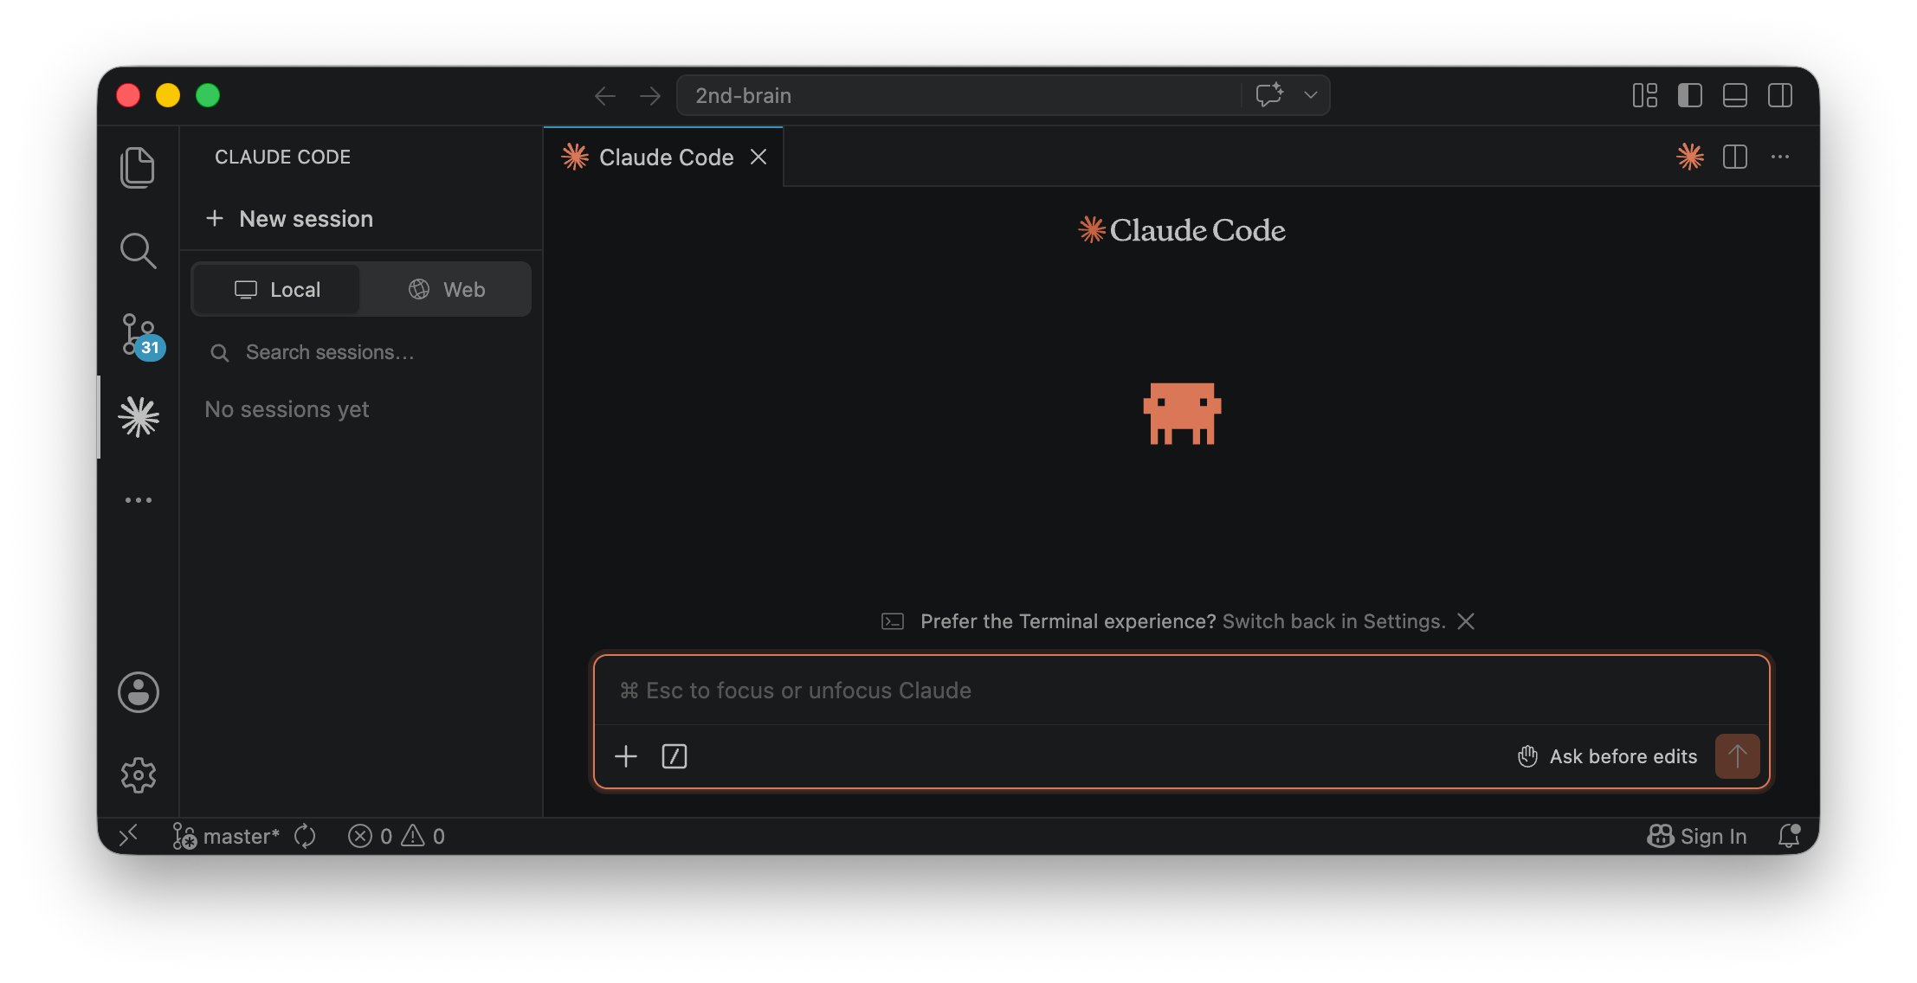Switch to the Local sessions tab
This screenshot has height=983, width=1917.
click(x=276, y=290)
